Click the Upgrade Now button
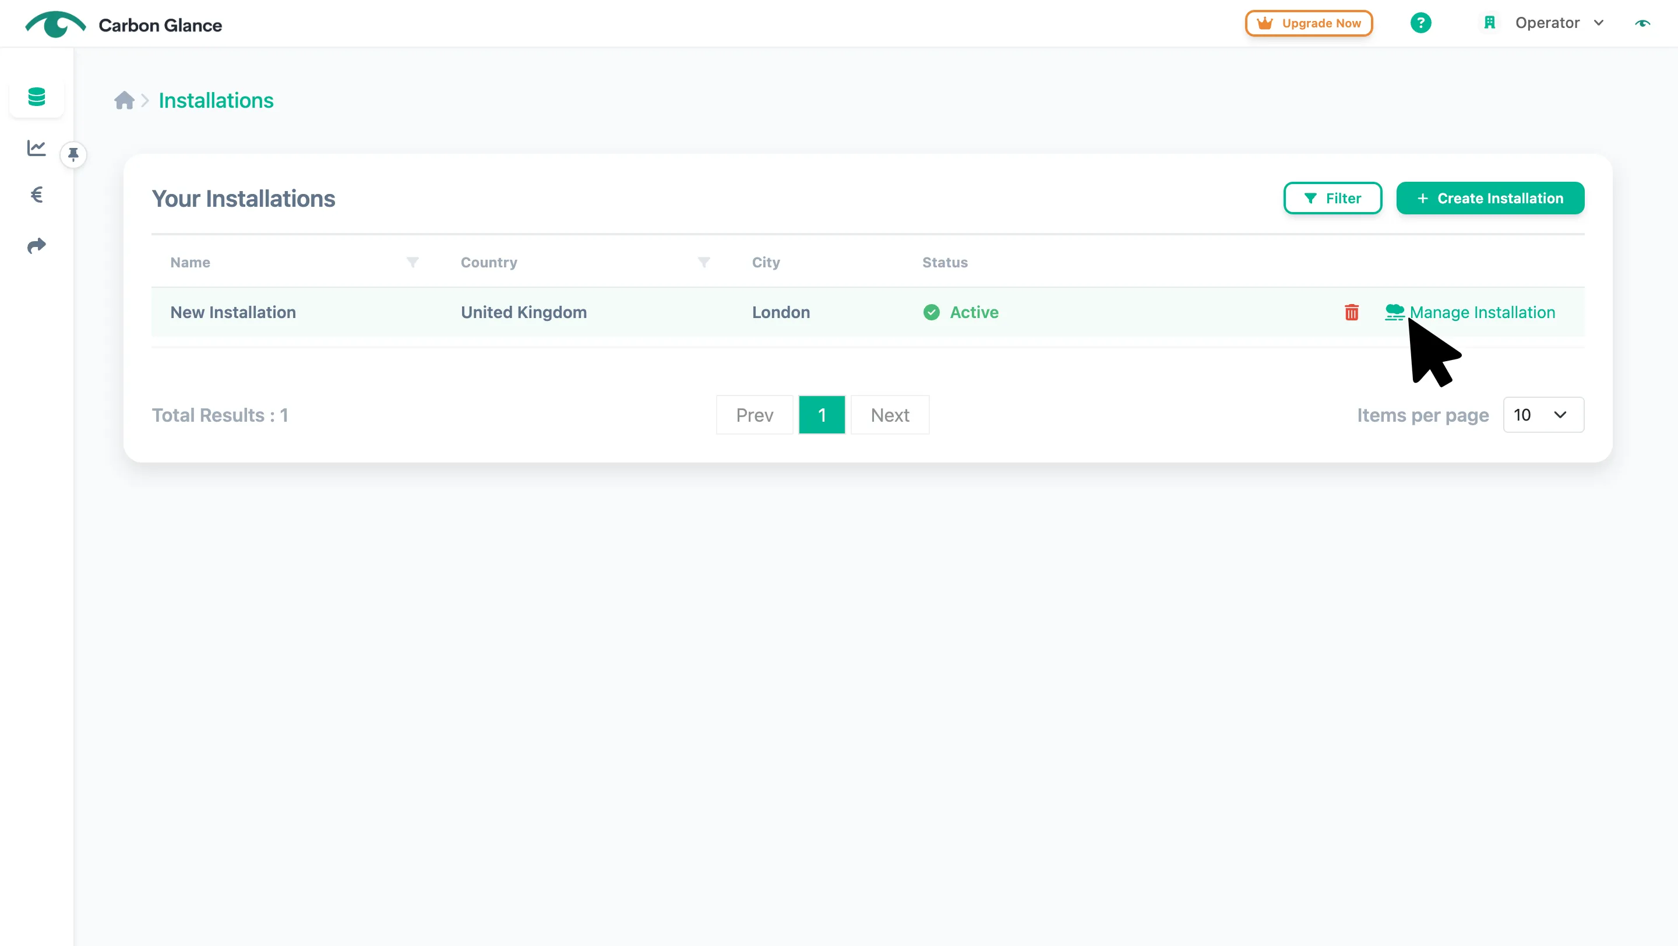 (1309, 23)
